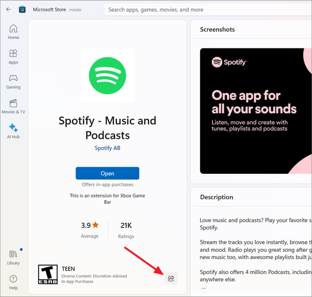Navigate to Movies & TV
This screenshot has height=297, width=312.
[x=14, y=107]
